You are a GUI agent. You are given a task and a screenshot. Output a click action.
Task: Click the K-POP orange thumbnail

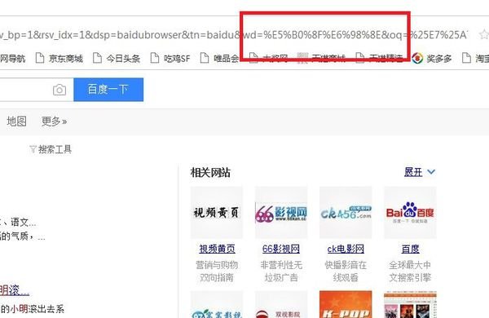tap(346, 305)
